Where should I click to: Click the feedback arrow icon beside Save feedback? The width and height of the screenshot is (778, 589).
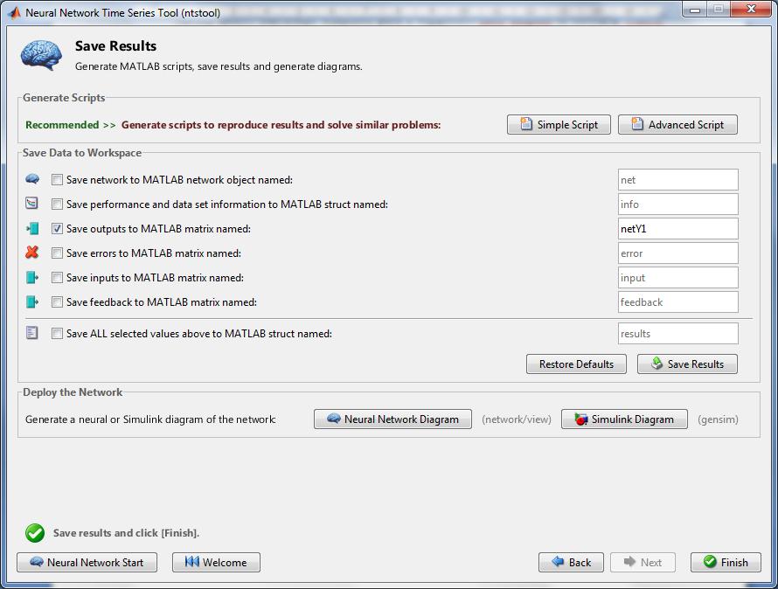tap(32, 301)
